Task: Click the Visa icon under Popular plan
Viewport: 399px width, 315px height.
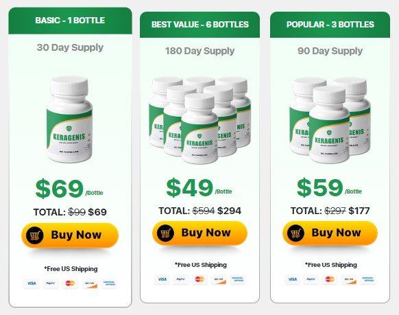Action: [x=292, y=279]
